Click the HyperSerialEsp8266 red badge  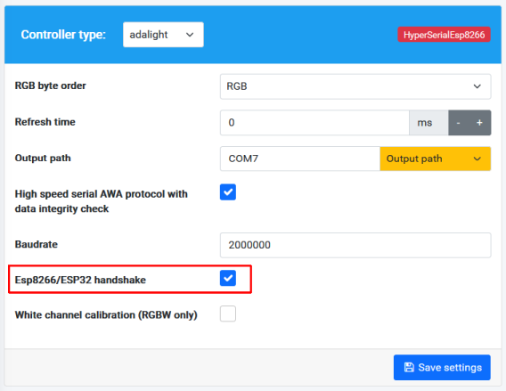point(444,35)
